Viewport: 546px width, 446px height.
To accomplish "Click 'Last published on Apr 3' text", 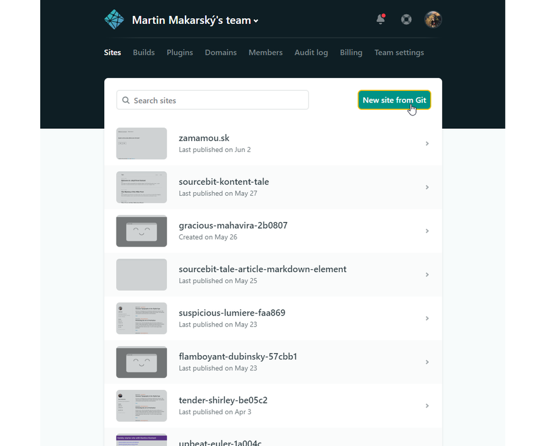I will tap(215, 412).
